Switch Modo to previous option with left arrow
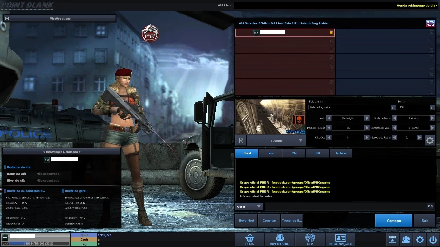This screenshot has height=247, width=440. (329, 118)
